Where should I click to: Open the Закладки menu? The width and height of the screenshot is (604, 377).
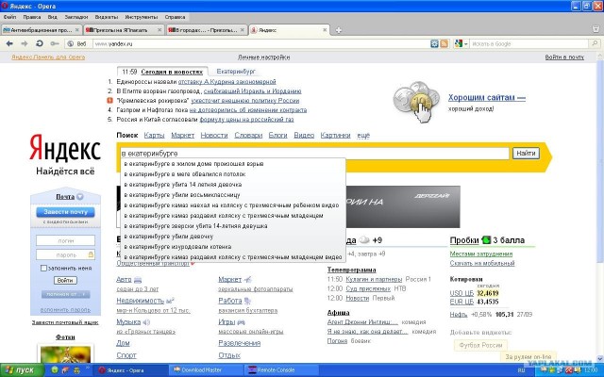pyautogui.click(x=76, y=17)
